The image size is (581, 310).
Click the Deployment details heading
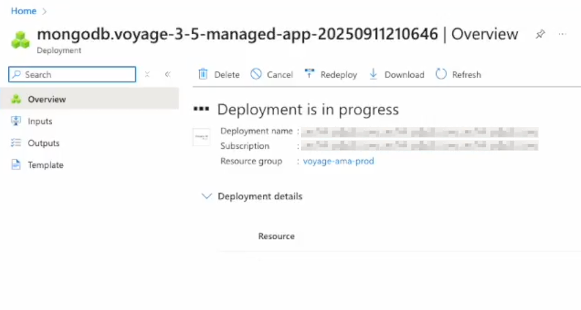[x=260, y=196]
